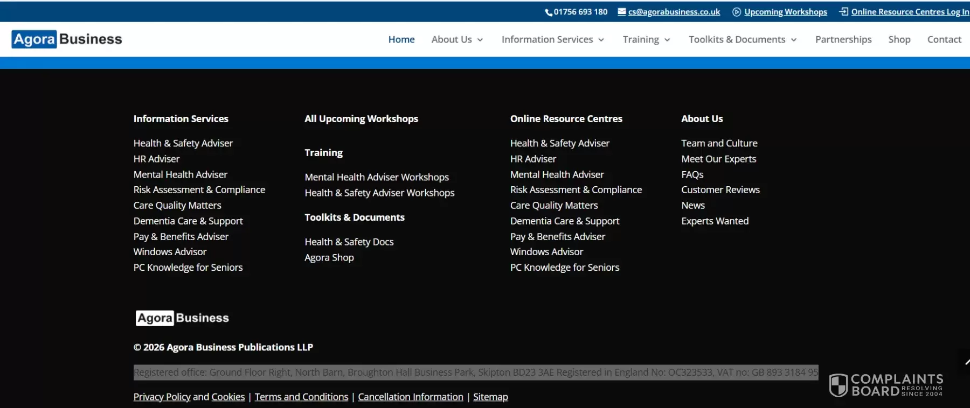
Task: Expand the About Us dropdown menu
Action: click(x=457, y=40)
